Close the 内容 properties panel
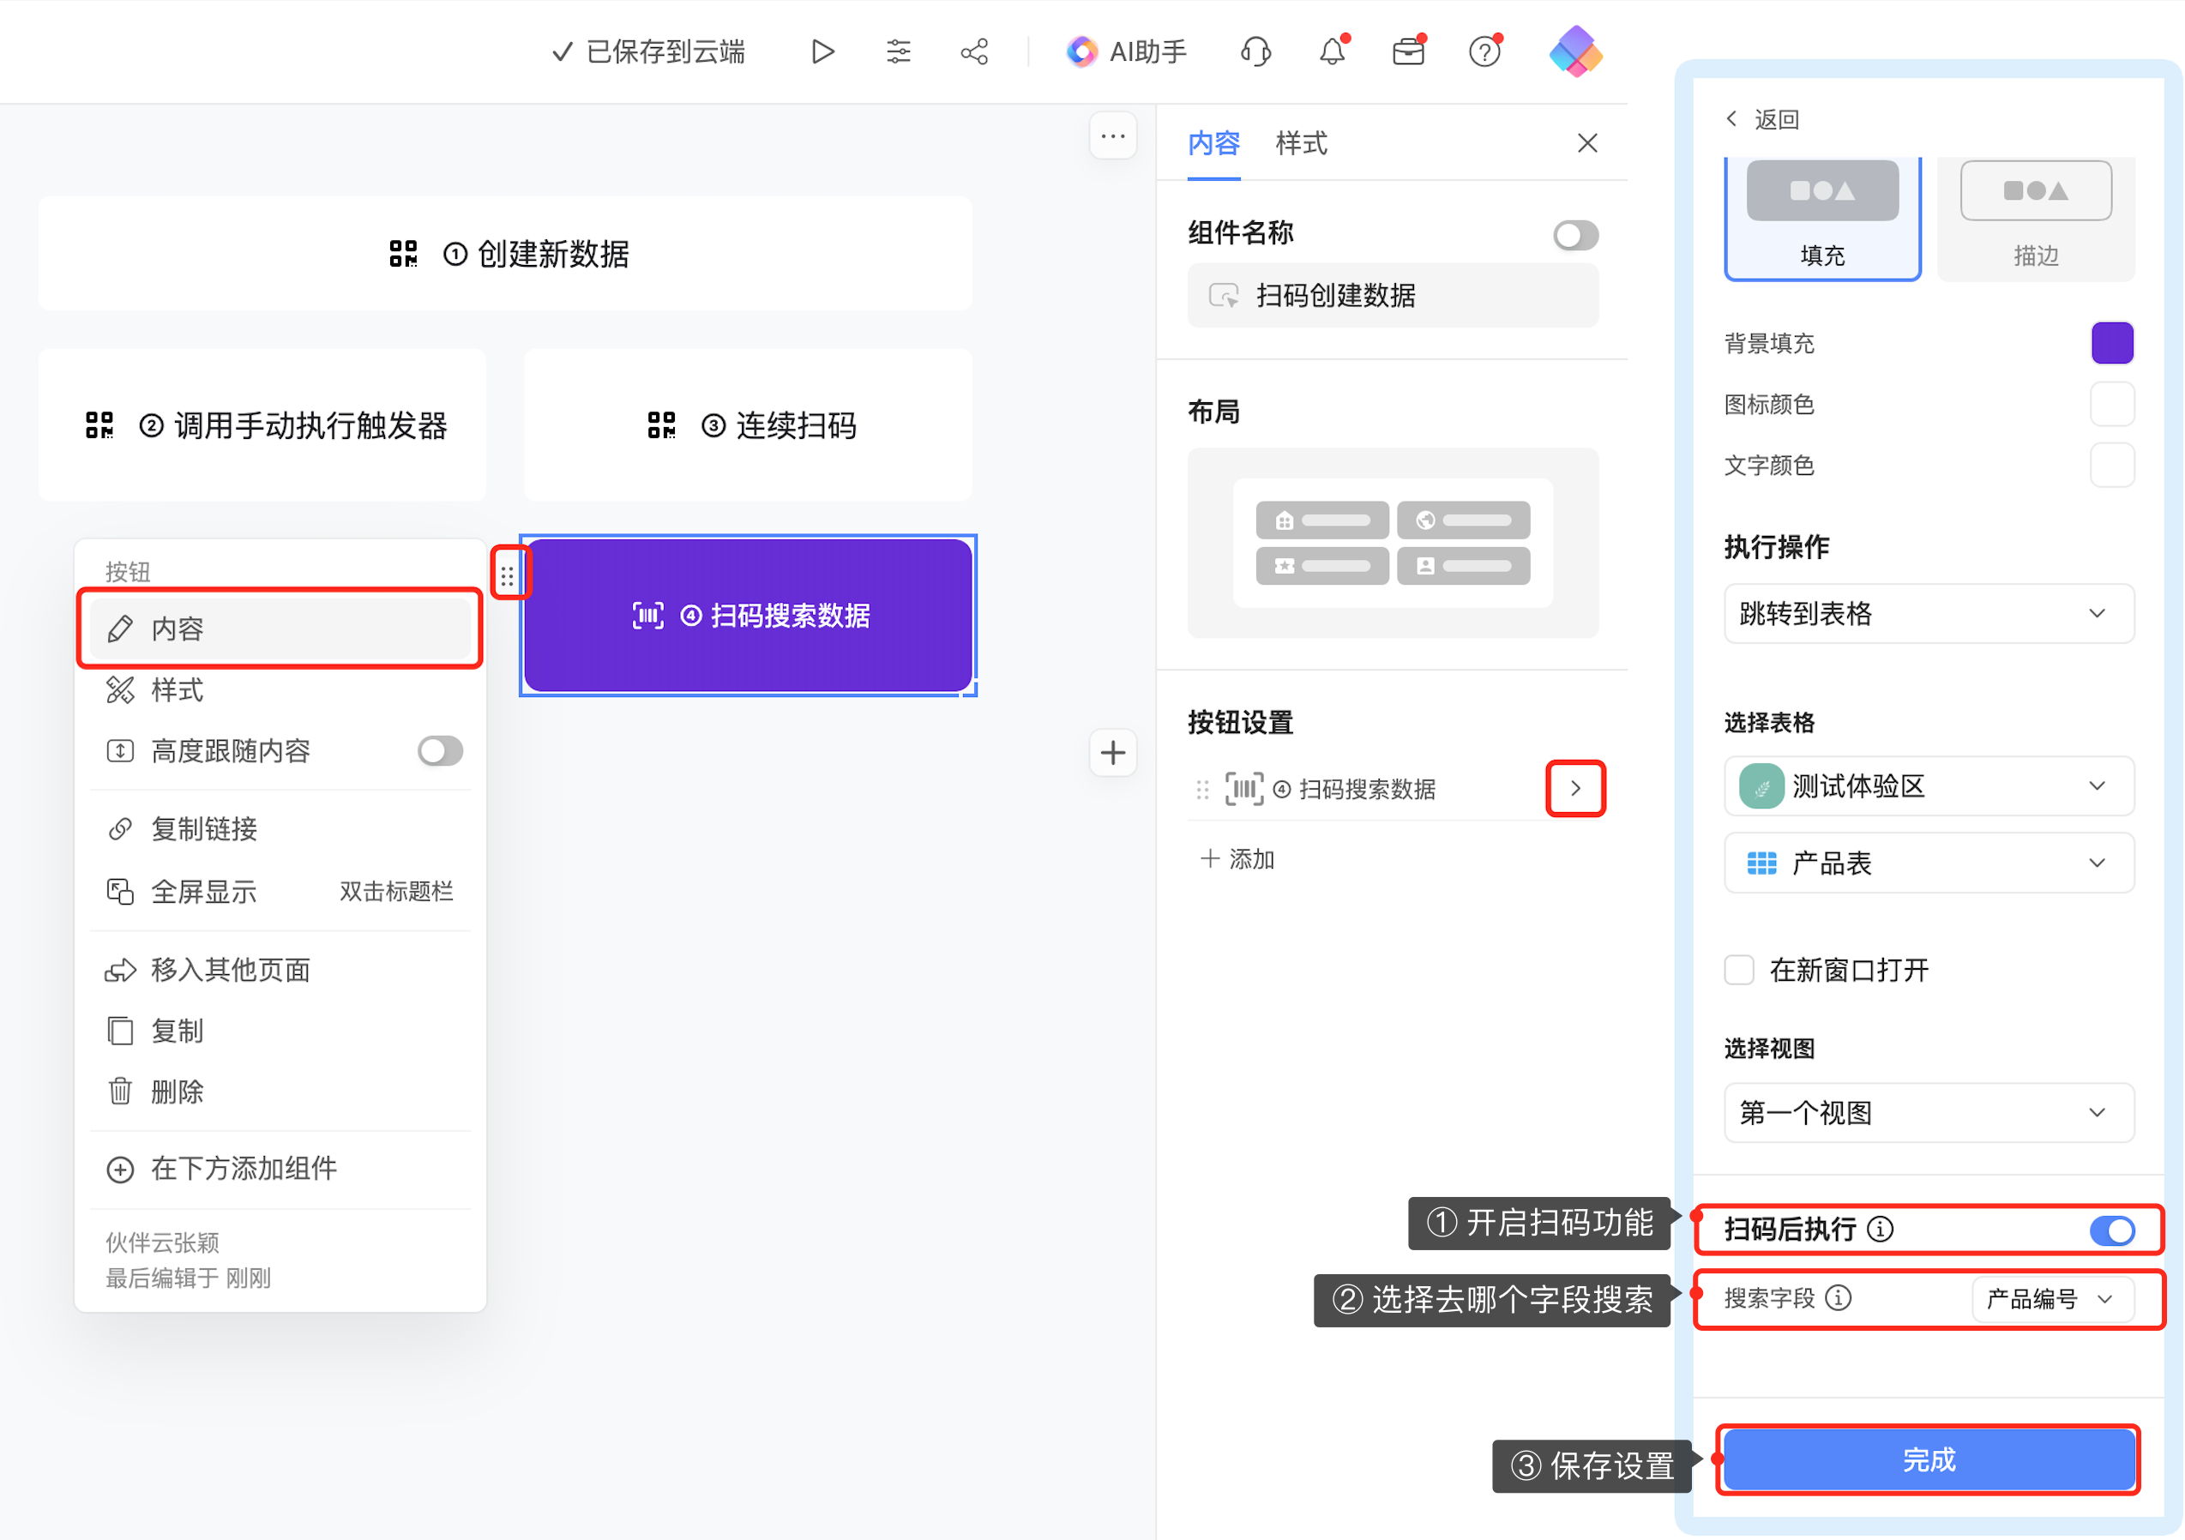The height and width of the screenshot is (1540, 2185). tap(1586, 143)
